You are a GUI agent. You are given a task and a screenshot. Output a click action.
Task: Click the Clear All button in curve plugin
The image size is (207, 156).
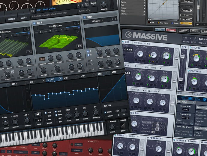point(187,1)
